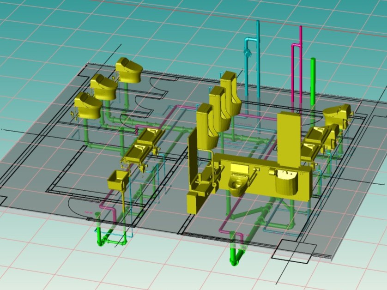
Task: Select the green drain outlet at bottom center
Action: pyautogui.click(x=236, y=257)
